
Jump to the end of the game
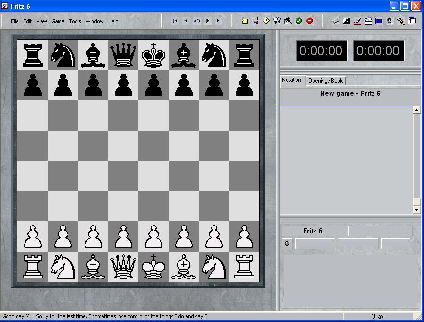click(219, 21)
